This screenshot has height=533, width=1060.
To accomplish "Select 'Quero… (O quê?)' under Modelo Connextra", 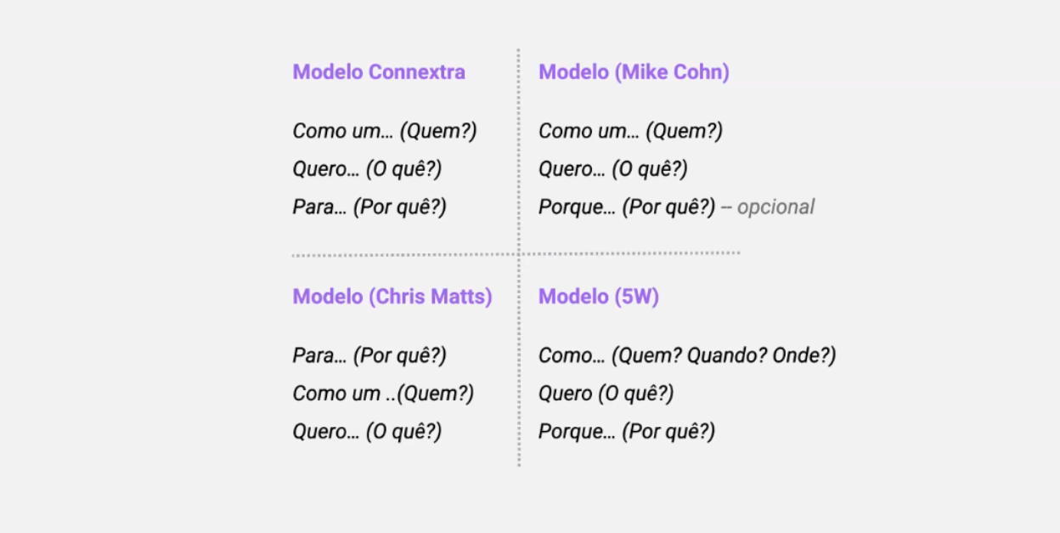I will pos(368,169).
